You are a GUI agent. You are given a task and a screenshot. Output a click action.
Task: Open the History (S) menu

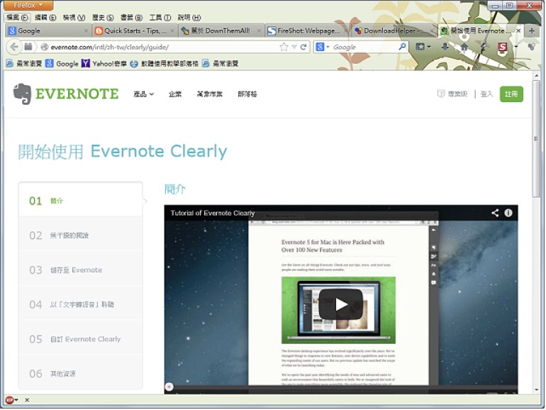(x=103, y=18)
